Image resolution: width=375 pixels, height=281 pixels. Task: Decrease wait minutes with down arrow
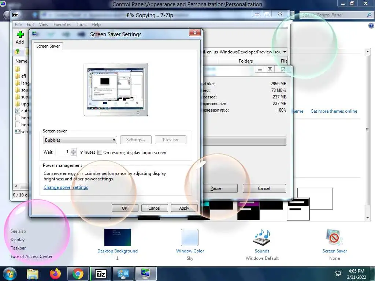click(x=74, y=154)
